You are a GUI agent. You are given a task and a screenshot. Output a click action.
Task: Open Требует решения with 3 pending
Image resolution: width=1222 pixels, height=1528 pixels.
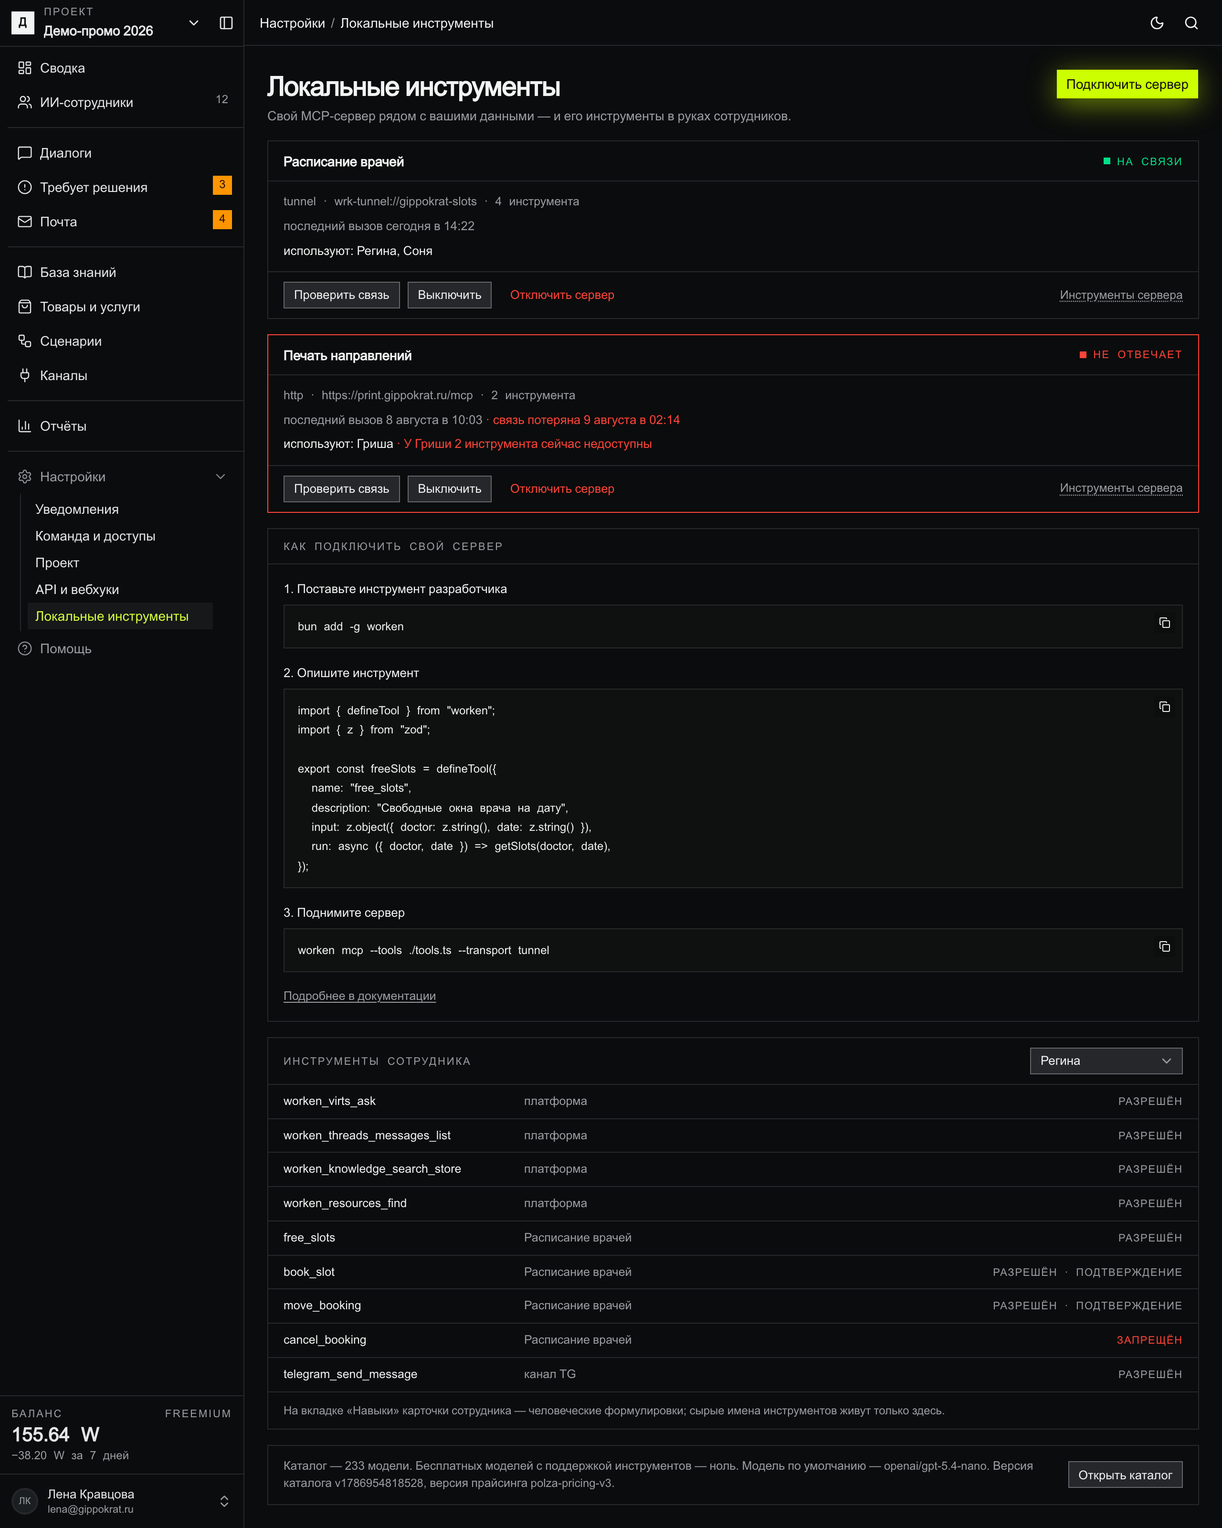[x=122, y=187]
